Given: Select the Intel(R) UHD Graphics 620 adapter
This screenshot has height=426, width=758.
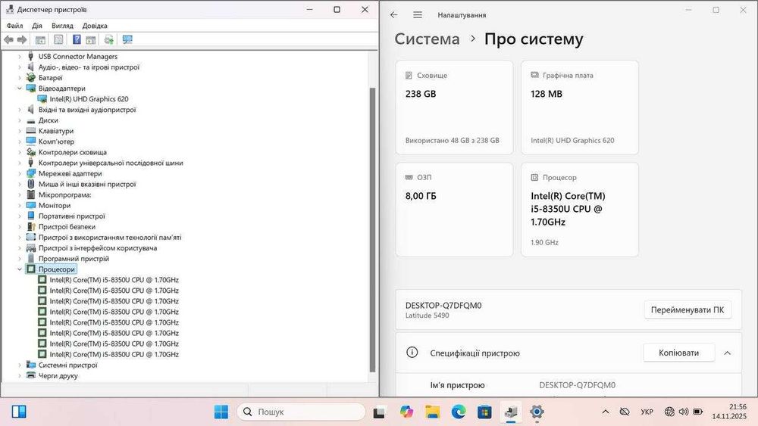Looking at the screenshot, I should [89, 99].
